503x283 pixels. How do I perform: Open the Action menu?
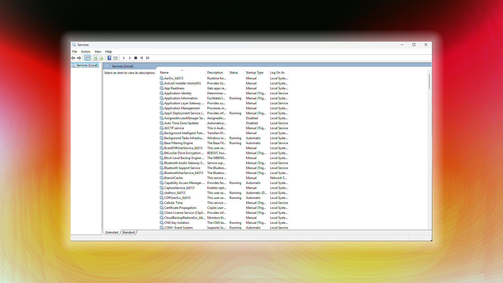click(86, 52)
